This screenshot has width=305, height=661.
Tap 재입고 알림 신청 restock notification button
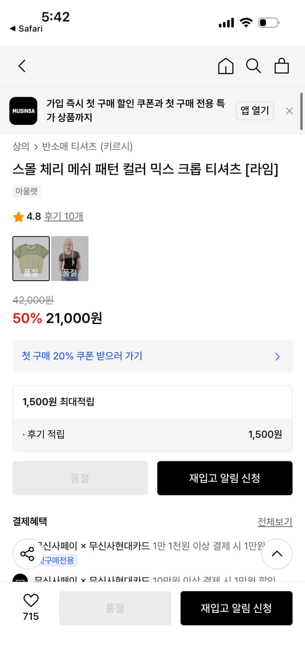pos(225,478)
